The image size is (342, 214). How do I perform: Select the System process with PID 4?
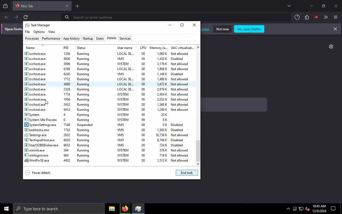[110, 115]
